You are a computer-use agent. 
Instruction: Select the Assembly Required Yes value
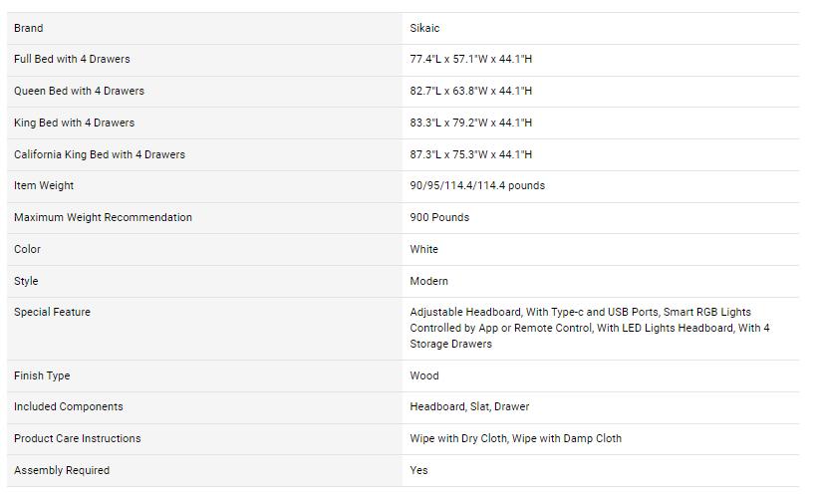tap(418, 471)
